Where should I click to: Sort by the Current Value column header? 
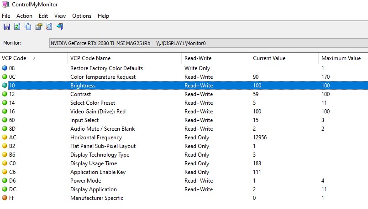pyautogui.click(x=269, y=58)
